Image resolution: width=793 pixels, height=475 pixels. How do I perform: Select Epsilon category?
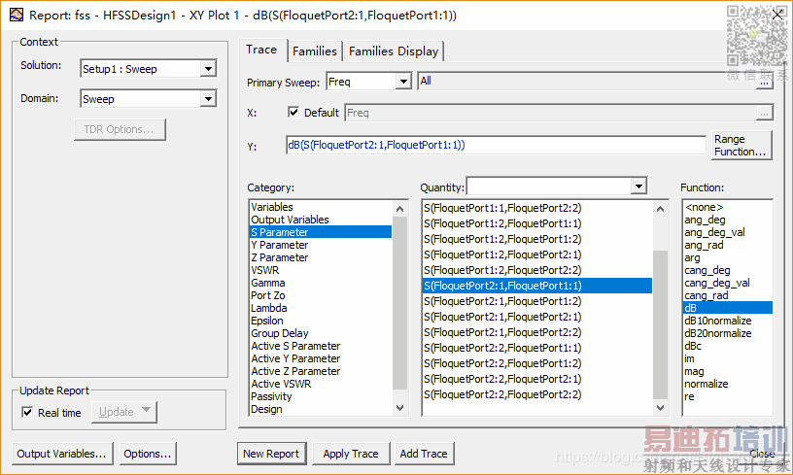(267, 321)
